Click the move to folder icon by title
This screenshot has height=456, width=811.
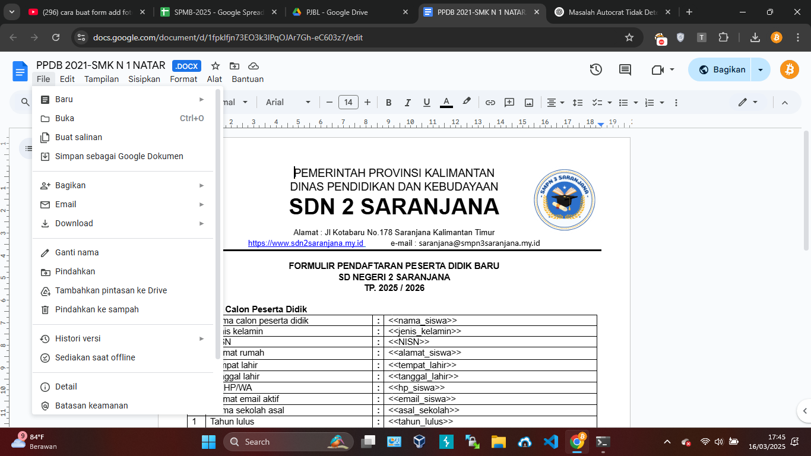pyautogui.click(x=235, y=66)
